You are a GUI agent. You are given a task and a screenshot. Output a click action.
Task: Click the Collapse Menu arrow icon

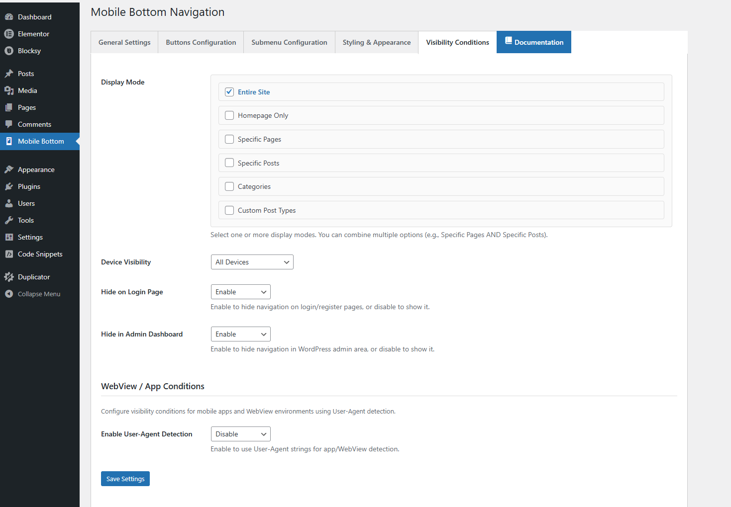(9, 294)
